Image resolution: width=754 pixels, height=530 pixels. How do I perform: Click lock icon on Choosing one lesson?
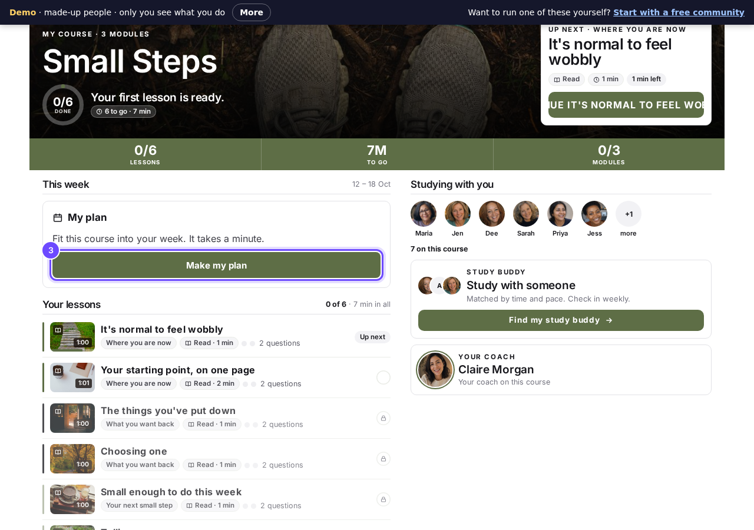(x=383, y=459)
